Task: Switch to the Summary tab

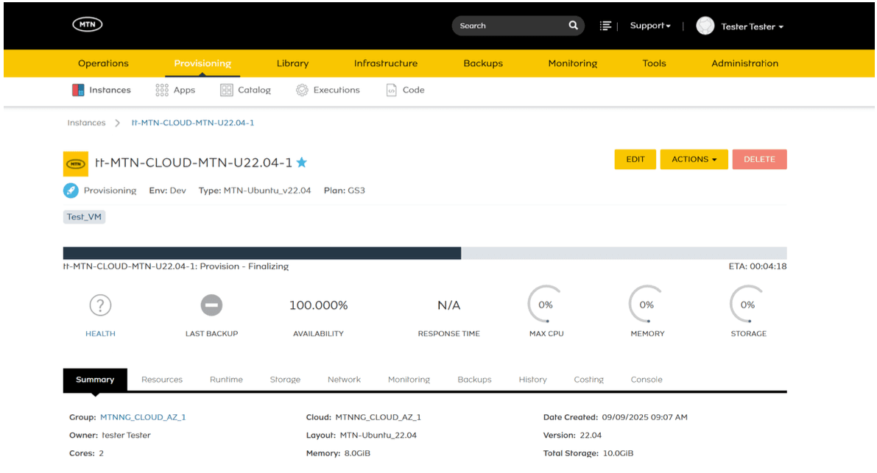Action: (x=95, y=380)
